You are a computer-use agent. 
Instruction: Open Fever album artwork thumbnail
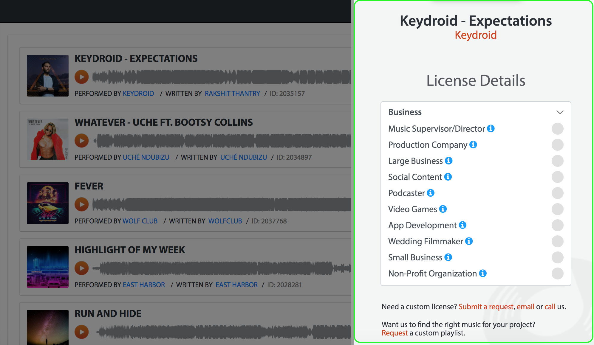coord(48,203)
